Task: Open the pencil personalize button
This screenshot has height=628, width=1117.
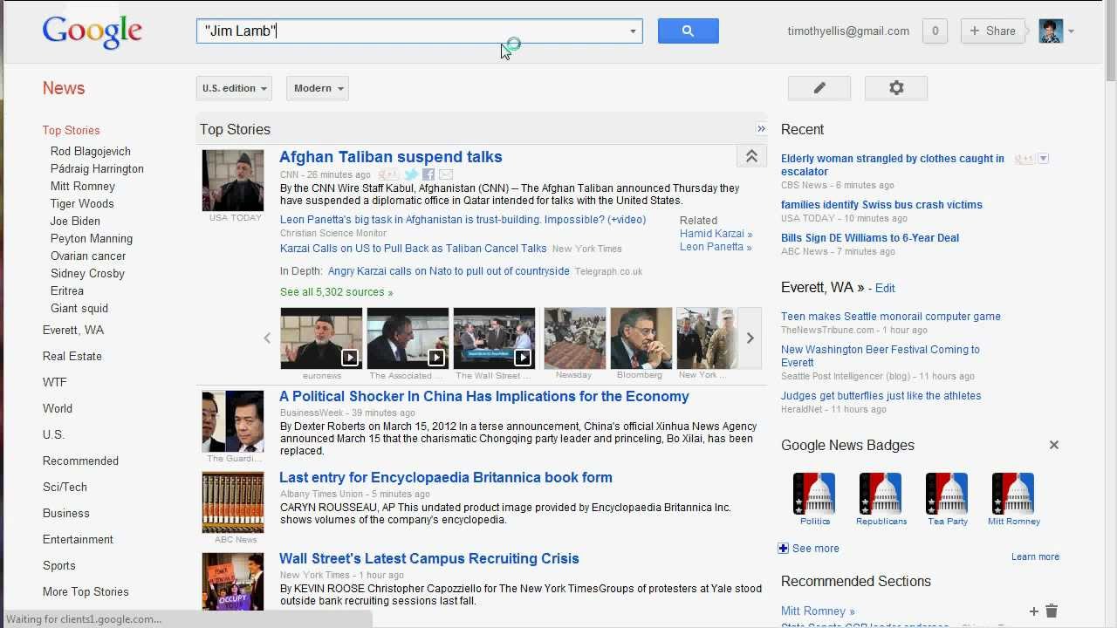Action: pyautogui.click(x=819, y=88)
